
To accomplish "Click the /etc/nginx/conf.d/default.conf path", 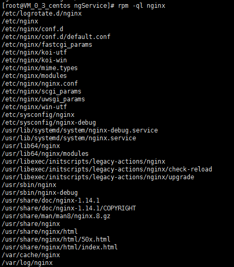I will (x=56, y=37).
